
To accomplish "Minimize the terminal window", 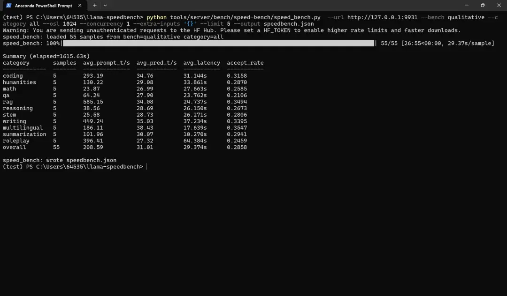I will [467, 6].
